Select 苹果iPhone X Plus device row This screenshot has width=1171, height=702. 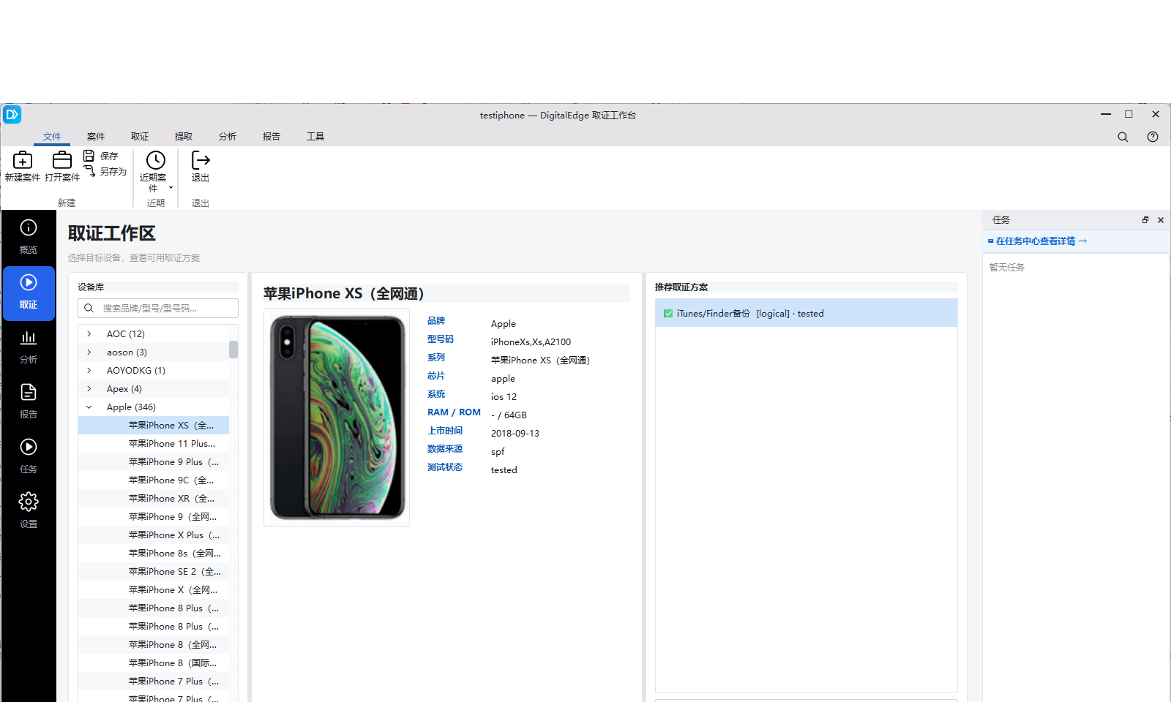pos(154,535)
